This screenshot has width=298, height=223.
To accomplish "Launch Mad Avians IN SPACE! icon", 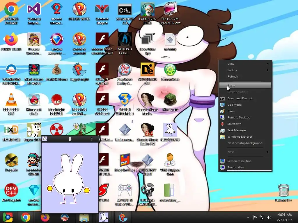I will click(34, 70).
